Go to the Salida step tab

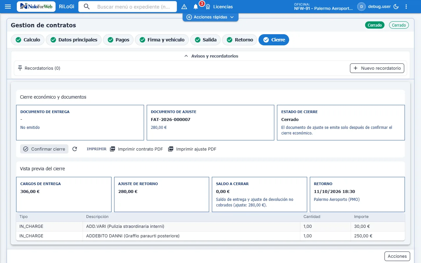[x=205, y=40]
